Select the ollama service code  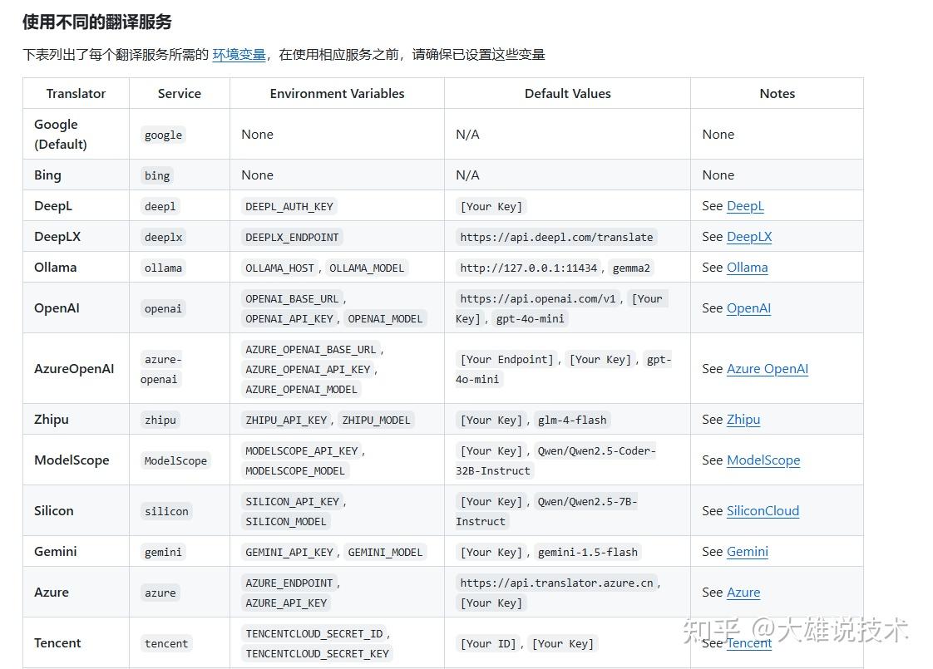163,268
